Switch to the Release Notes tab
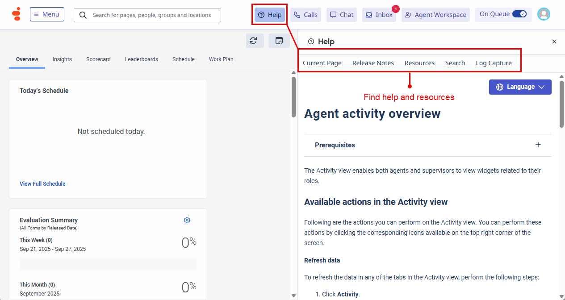Viewport: 565px width, 300px height. [373, 63]
